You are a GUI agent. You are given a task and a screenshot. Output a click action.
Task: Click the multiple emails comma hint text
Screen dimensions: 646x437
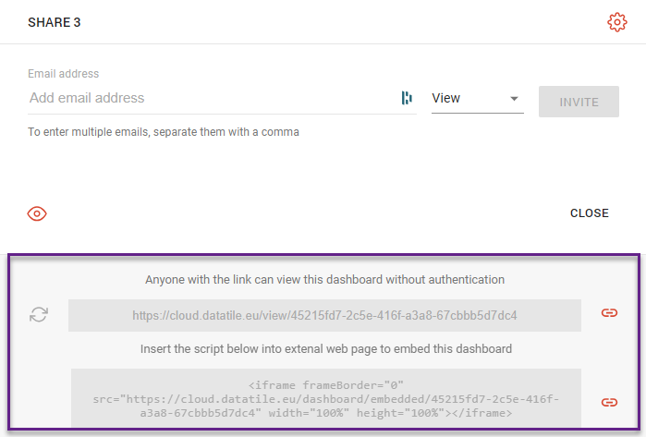[163, 132]
